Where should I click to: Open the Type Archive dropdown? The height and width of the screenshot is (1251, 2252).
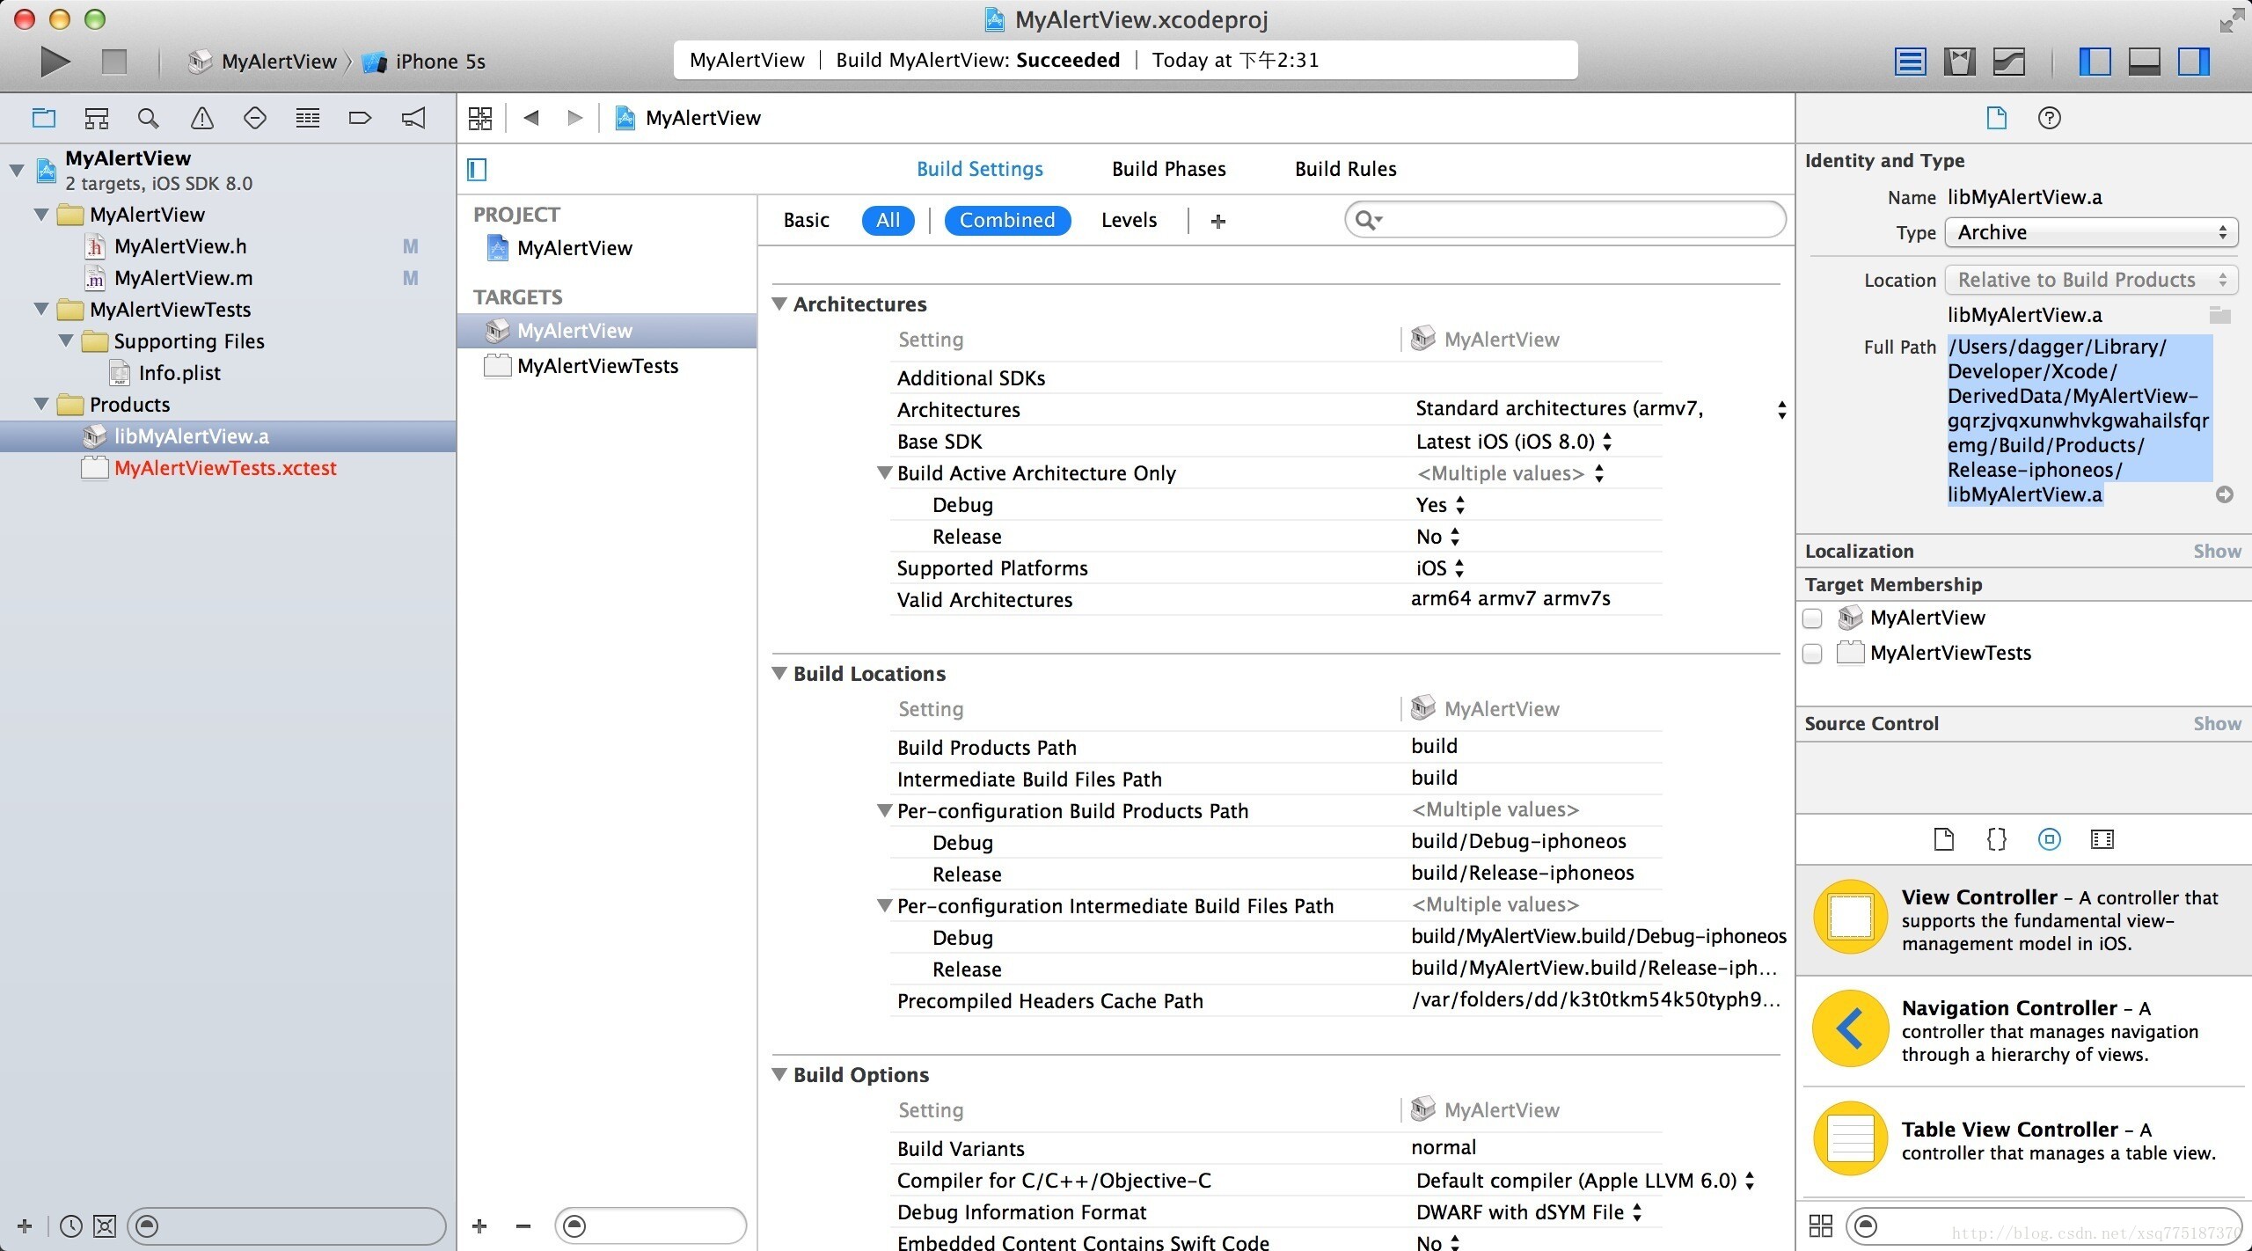tap(2091, 232)
